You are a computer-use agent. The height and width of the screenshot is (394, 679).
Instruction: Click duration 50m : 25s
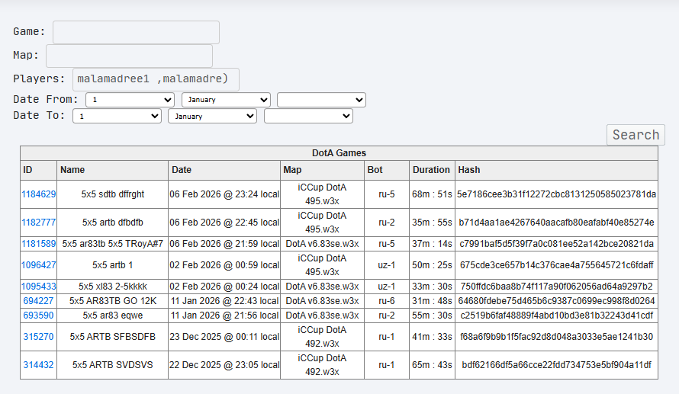(432, 265)
